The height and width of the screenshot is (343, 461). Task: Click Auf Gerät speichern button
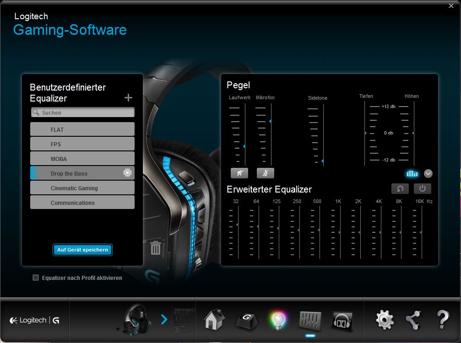point(82,250)
